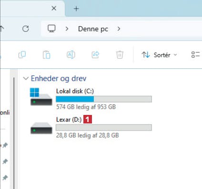Image resolution: width=202 pixels, height=189 pixels.
Task: Click the computer icon in address bar
Action: pyautogui.click(x=51, y=28)
